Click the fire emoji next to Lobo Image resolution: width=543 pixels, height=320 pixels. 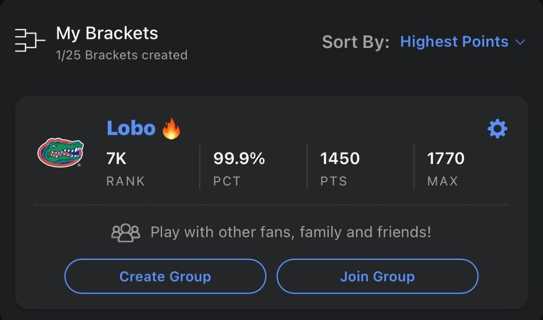172,129
